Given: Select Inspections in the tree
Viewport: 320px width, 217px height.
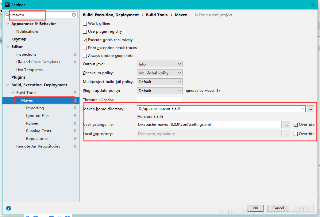Looking at the screenshot, I should click(26, 54).
